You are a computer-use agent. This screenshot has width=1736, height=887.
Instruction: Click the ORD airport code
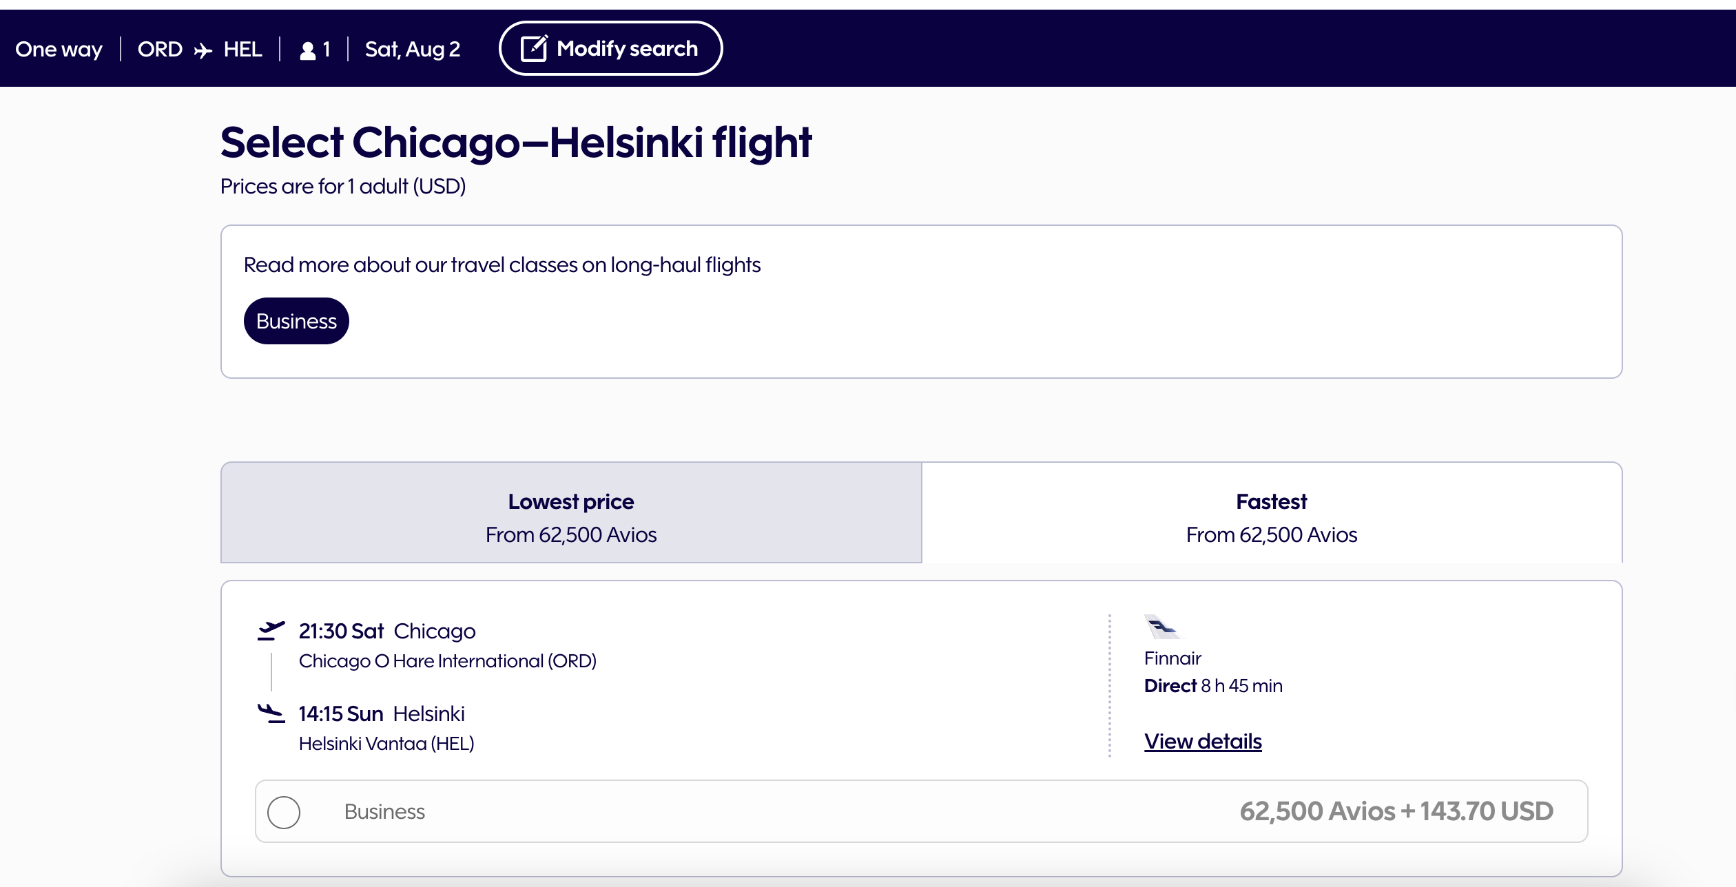159,49
